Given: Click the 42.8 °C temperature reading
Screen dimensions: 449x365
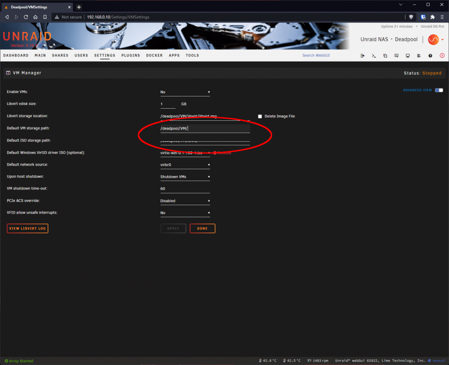Looking at the screenshot, I should click(x=268, y=361).
